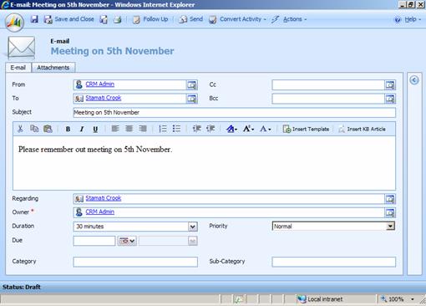Insert a numbered list
This screenshot has height=306, width=426.
163,129
